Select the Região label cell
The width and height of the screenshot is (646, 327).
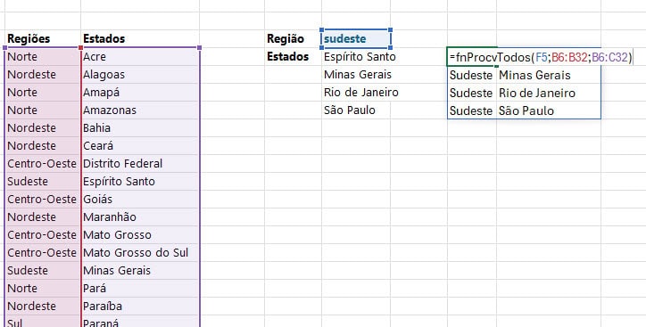pyautogui.click(x=293, y=38)
